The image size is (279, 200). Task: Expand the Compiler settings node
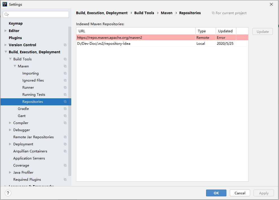10,123
